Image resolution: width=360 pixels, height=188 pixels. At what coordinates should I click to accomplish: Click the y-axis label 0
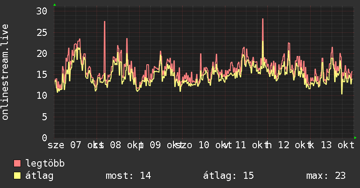45,138
